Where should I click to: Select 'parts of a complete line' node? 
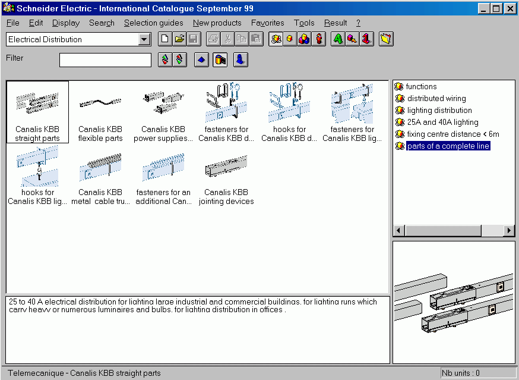(x=448, y=146)
